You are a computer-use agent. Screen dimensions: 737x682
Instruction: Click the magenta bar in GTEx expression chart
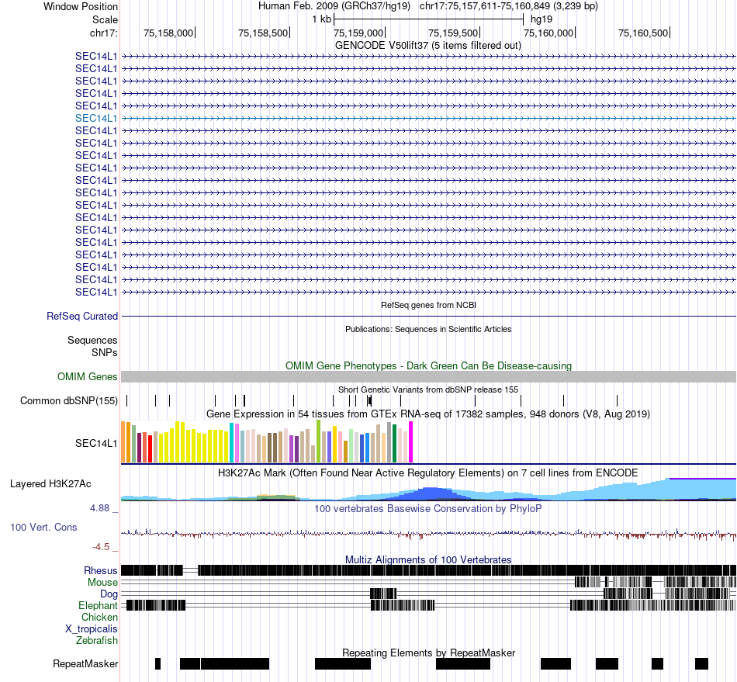click(x=411, y=442)
